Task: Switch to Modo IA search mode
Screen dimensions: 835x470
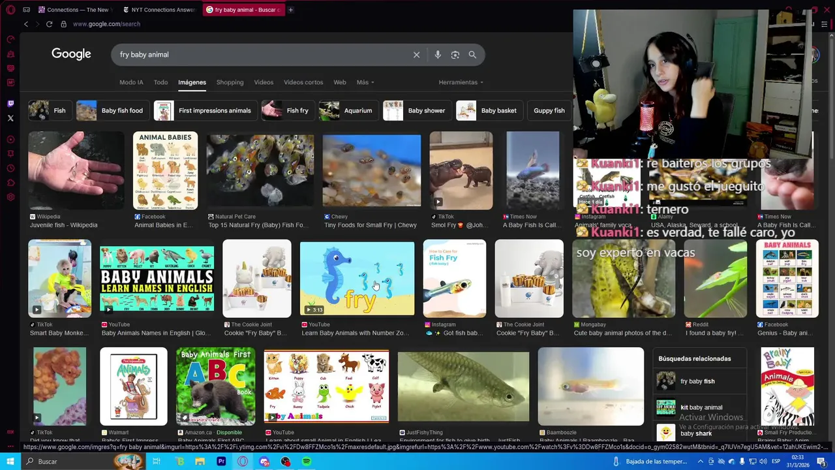Action: click(x=131, y=82)
